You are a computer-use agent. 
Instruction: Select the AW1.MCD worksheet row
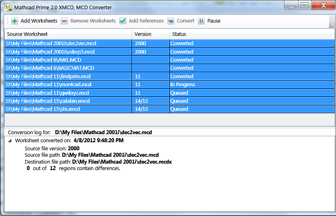click(x=44, y=60)
